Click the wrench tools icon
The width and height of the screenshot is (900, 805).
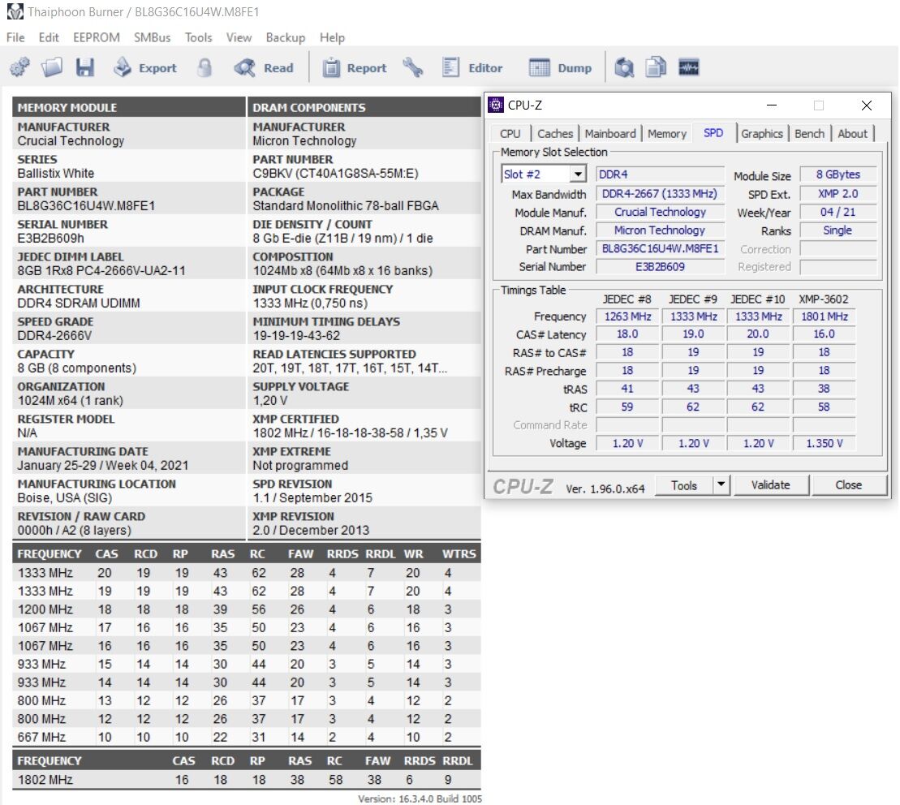coord(413,67)
